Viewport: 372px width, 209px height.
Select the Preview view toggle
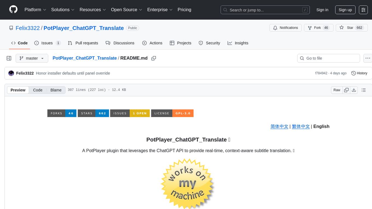click(x=18, y=90)
